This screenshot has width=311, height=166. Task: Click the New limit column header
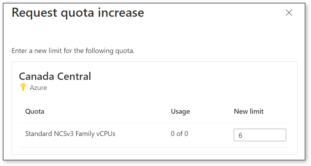[x=249, y=112]
